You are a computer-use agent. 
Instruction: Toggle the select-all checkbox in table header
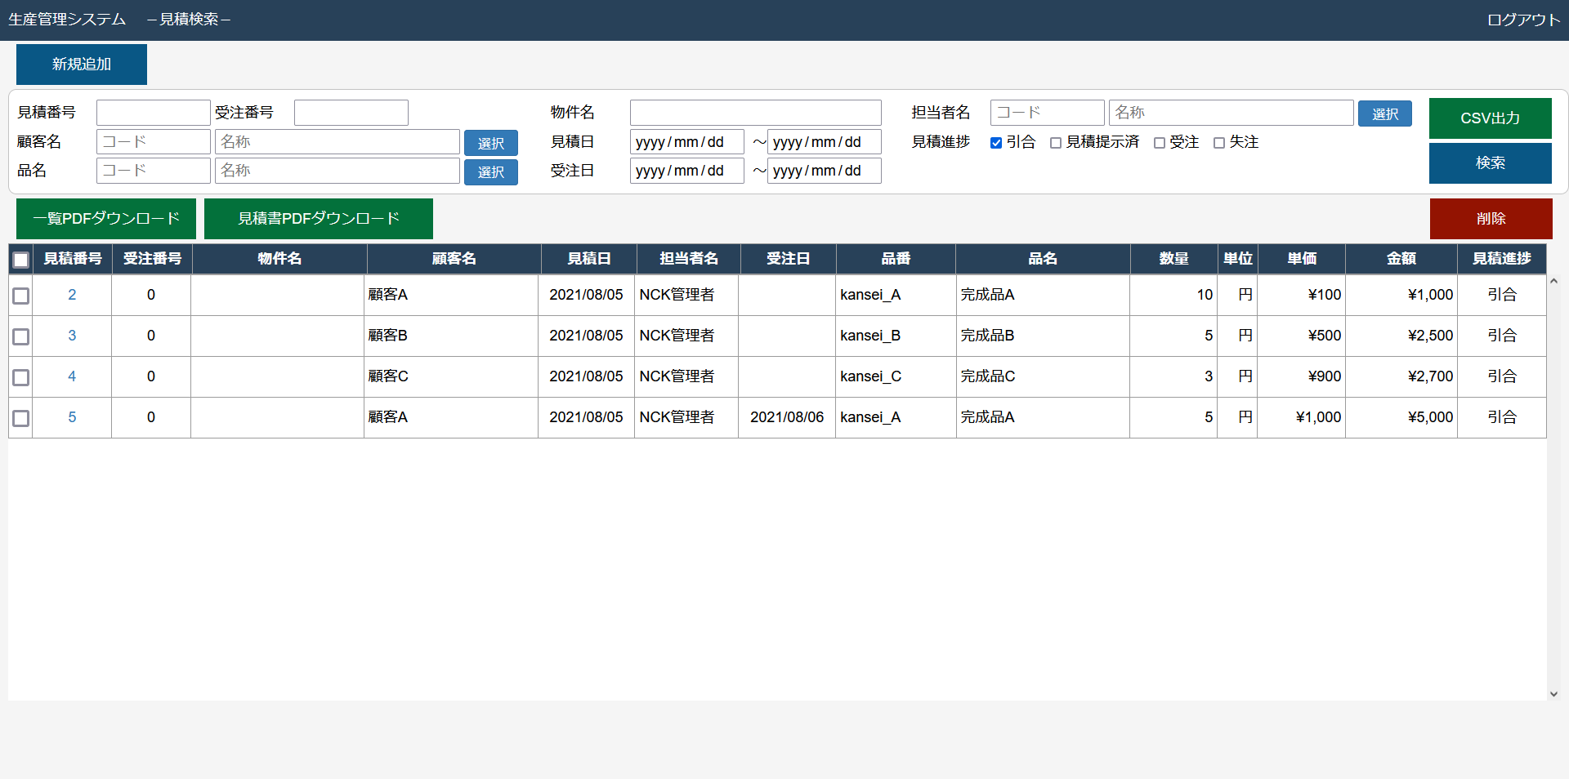[21, 260]
